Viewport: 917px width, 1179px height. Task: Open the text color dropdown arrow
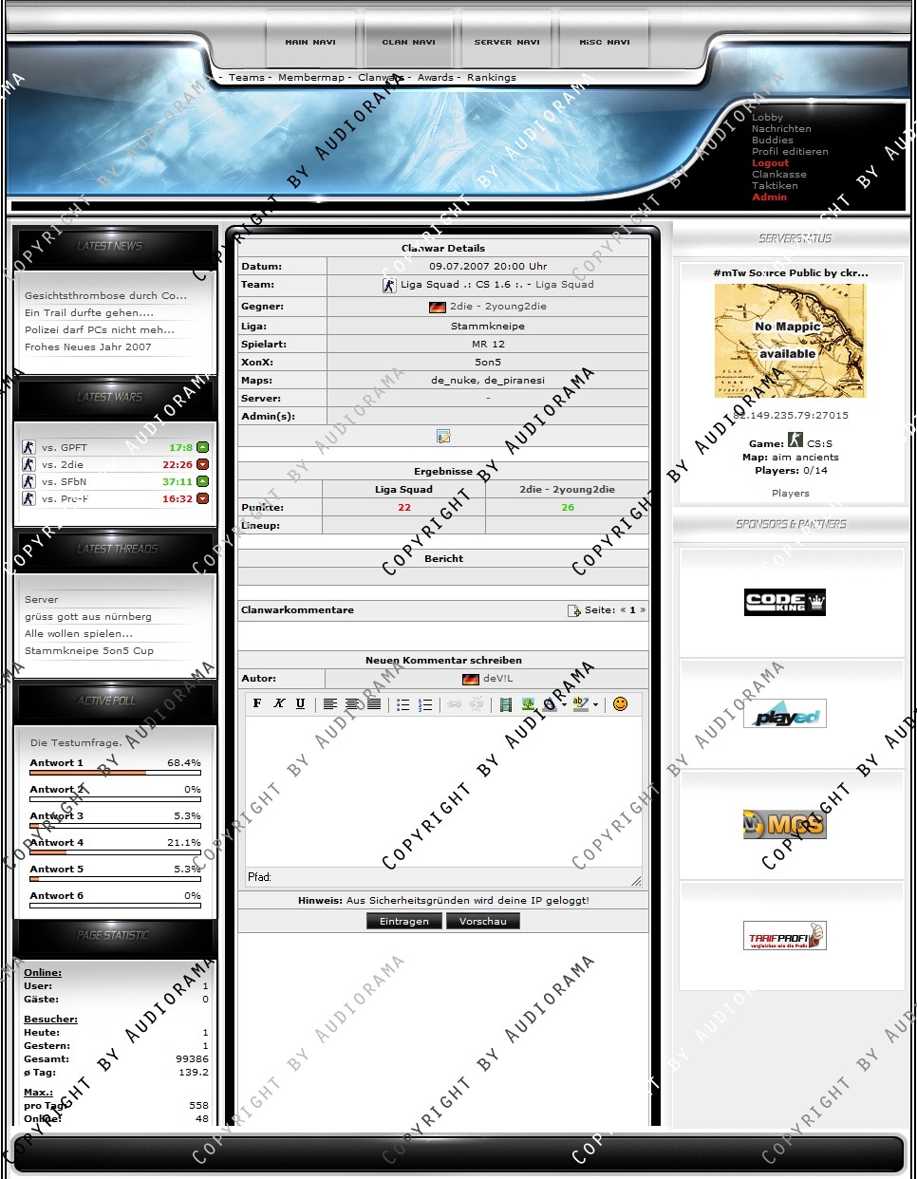click(x=564, y=704)
